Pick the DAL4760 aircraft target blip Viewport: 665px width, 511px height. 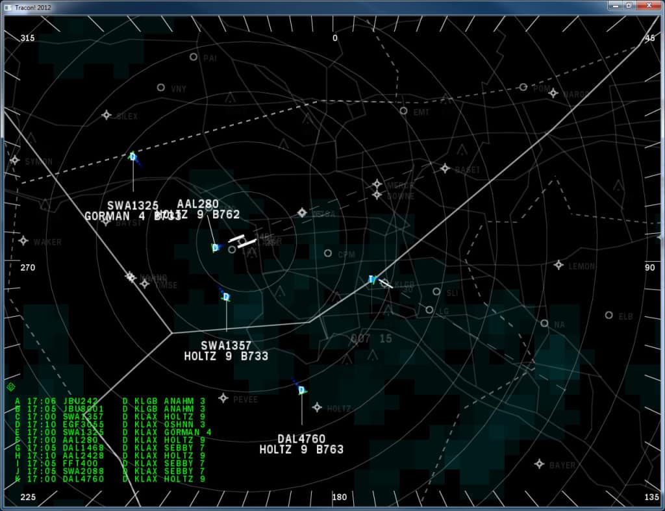(301, 390)
